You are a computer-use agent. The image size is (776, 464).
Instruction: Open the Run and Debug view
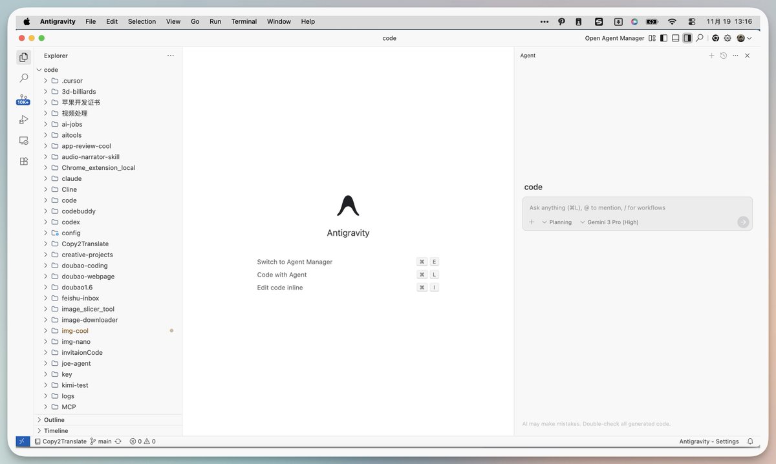point(24,120)
